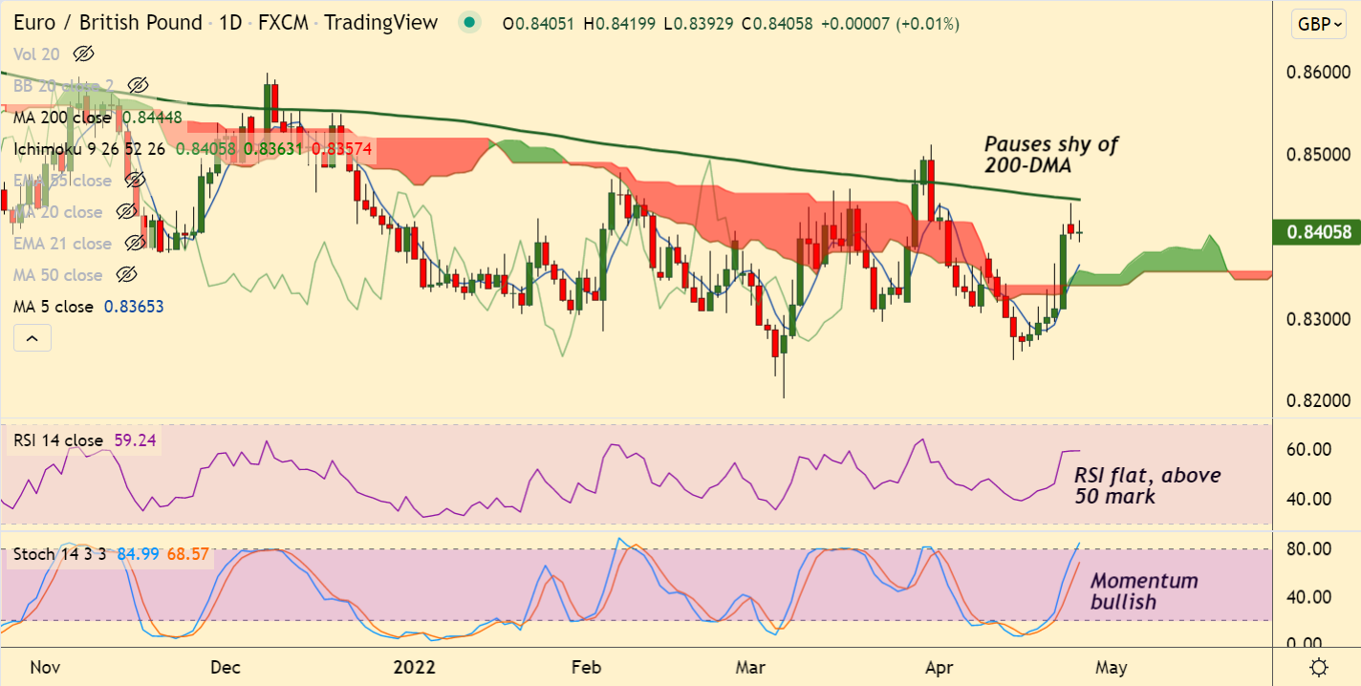Image resolution: width=1361 pixels, height=686 pixels.
Task: Click 0.83000 on the price scale
Action: 1317,318
